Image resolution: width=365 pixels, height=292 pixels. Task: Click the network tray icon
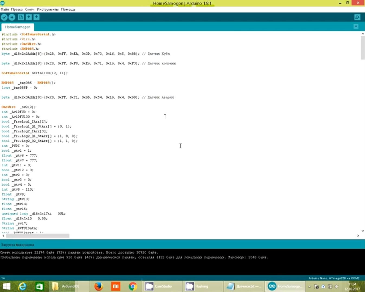(330, 287)
